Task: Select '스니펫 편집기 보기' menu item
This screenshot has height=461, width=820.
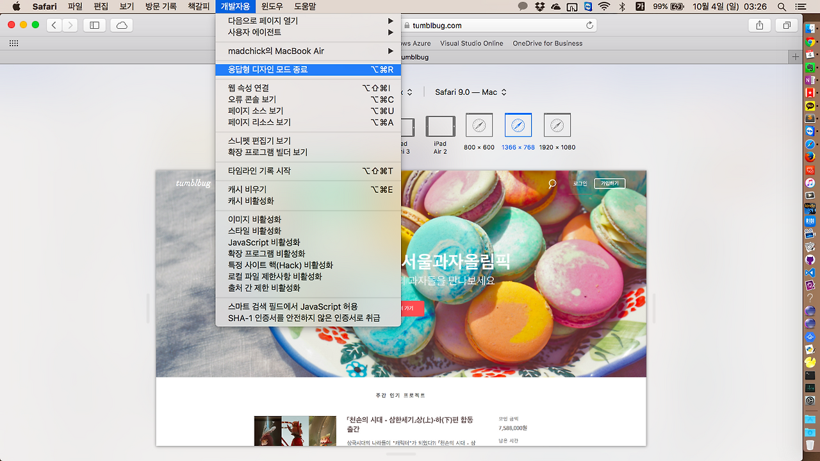Action: pos(308,141)
